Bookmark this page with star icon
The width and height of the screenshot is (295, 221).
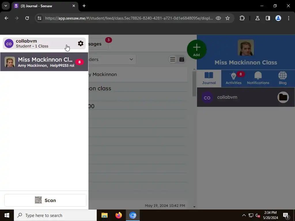228,18
